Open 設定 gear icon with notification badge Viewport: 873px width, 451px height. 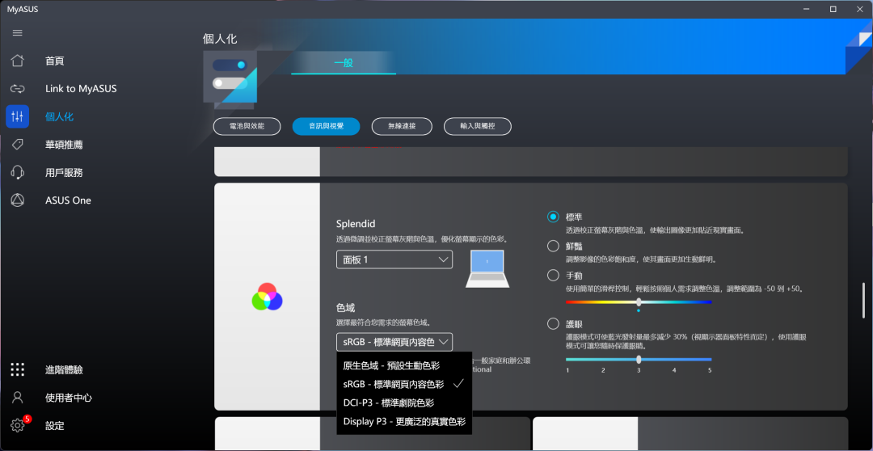point(17,426)
